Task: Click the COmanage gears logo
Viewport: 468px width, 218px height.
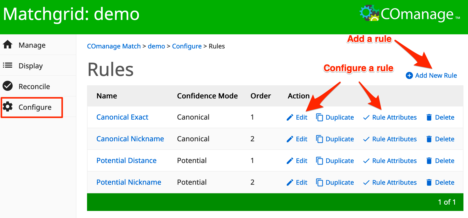Action: [369, 13]
